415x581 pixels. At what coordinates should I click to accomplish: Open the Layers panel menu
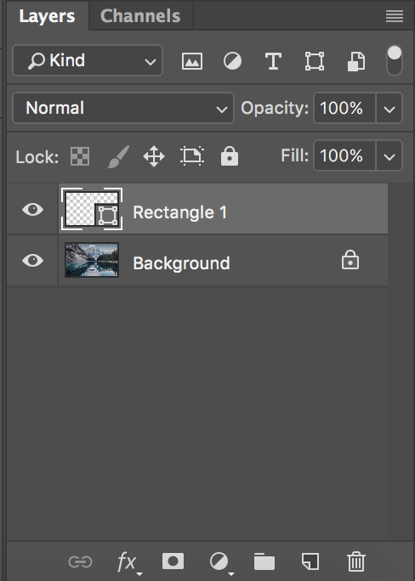point(395,16)
